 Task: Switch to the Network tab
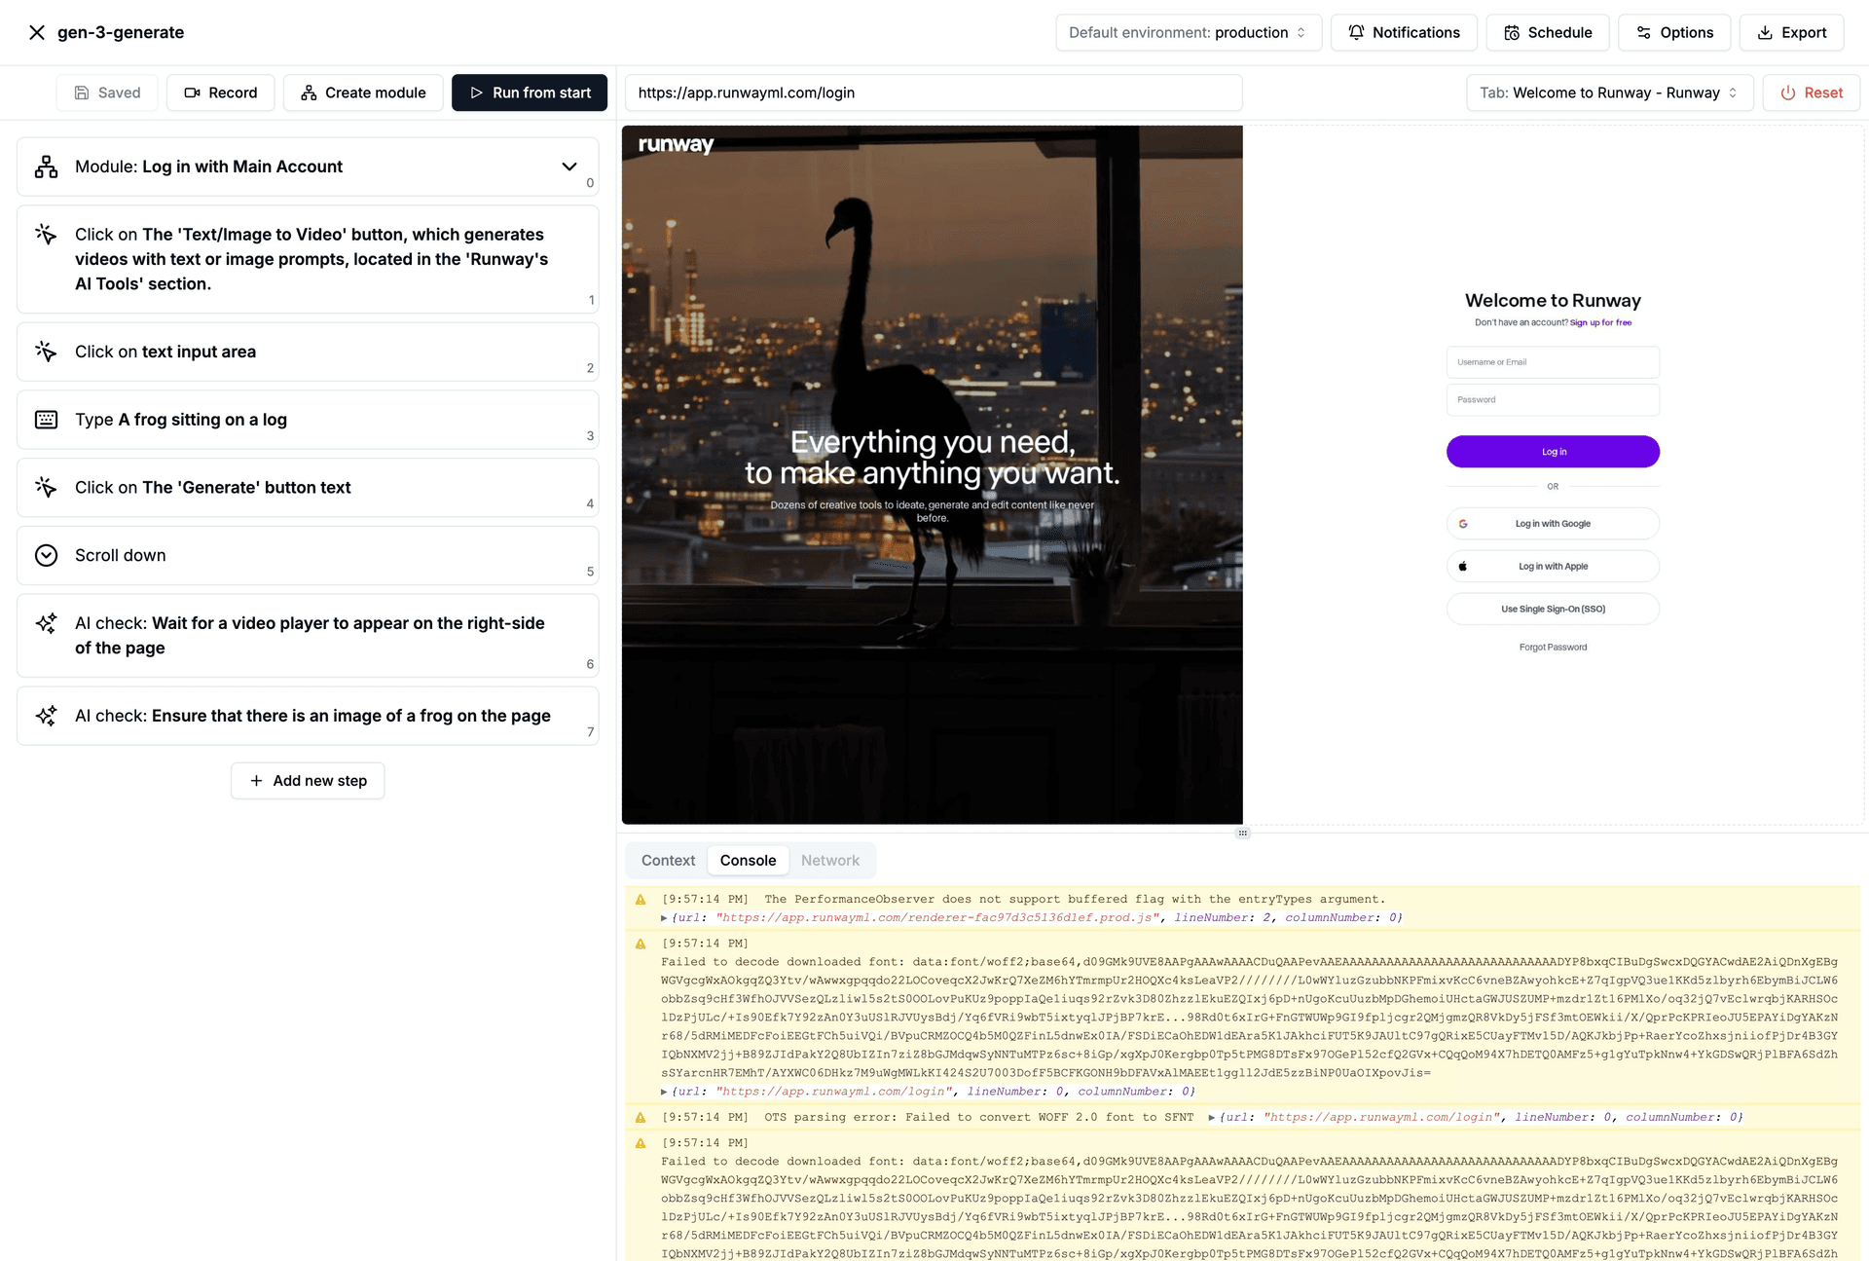829,861
